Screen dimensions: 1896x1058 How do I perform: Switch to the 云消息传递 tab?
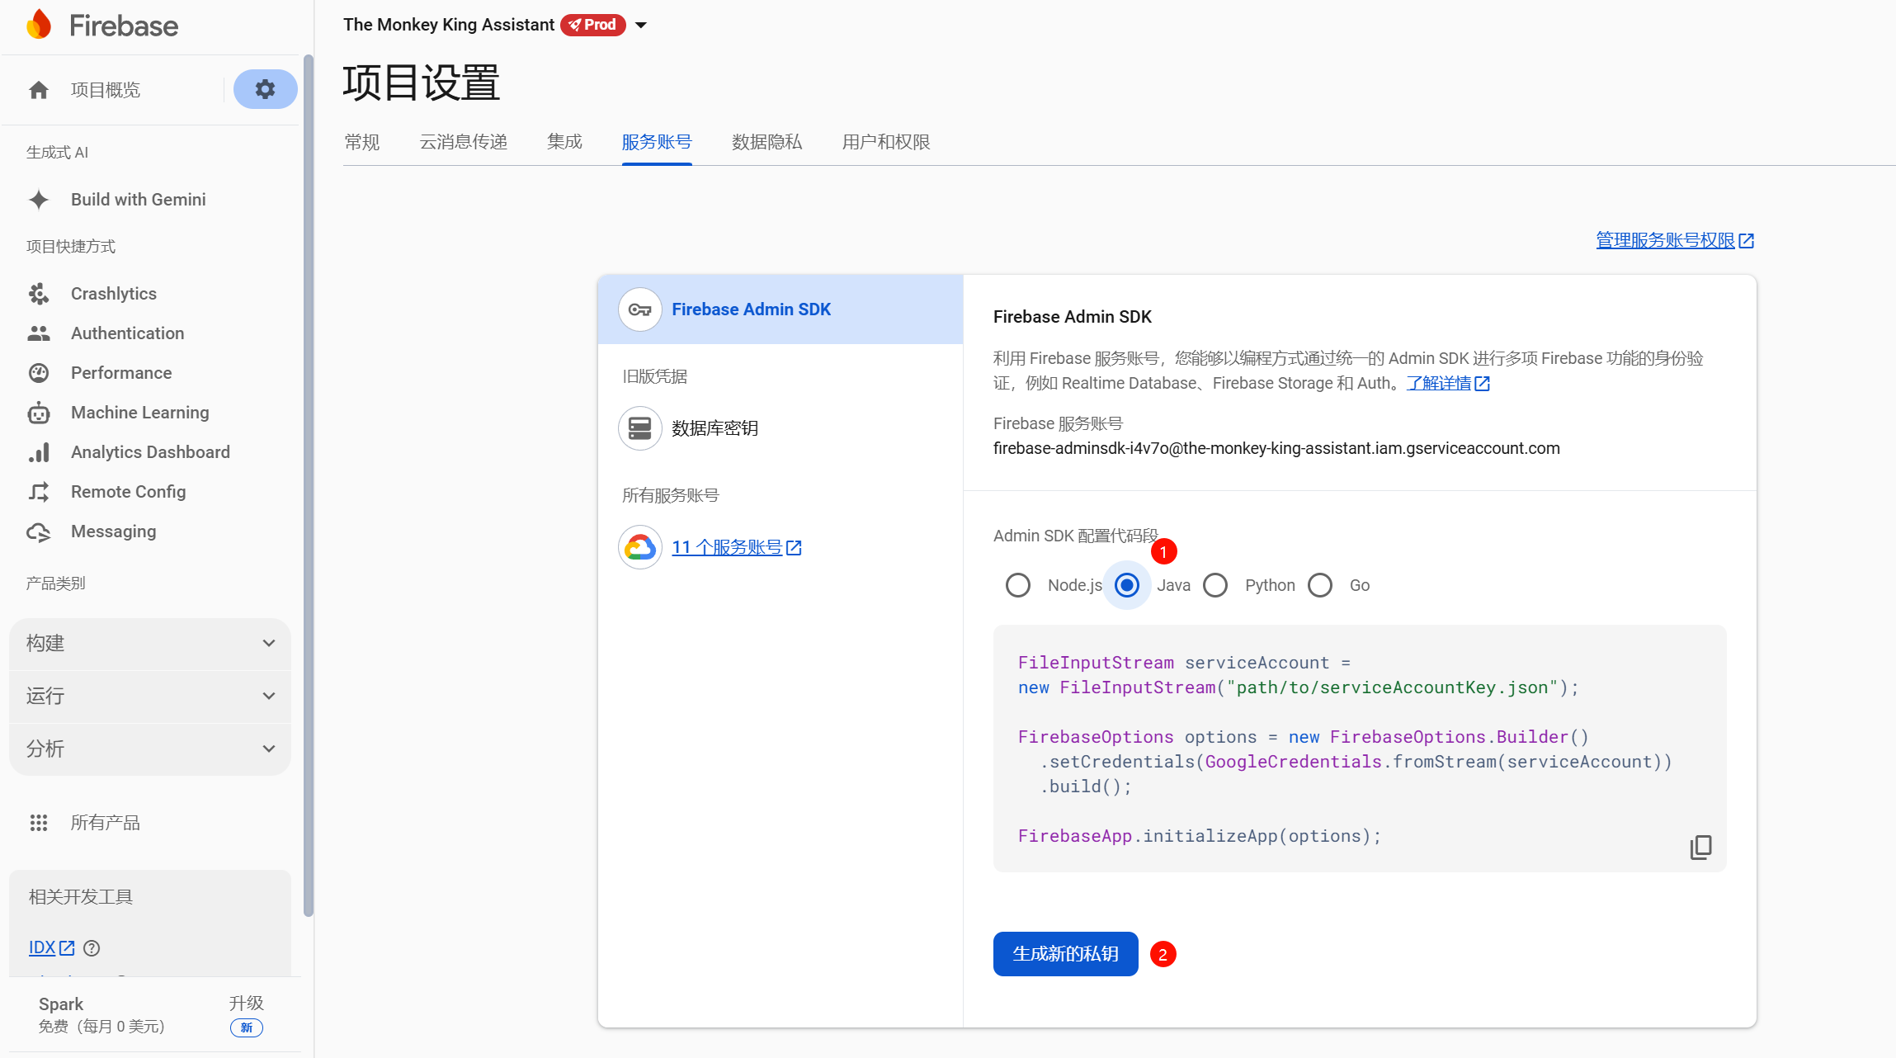coord(463,142)
